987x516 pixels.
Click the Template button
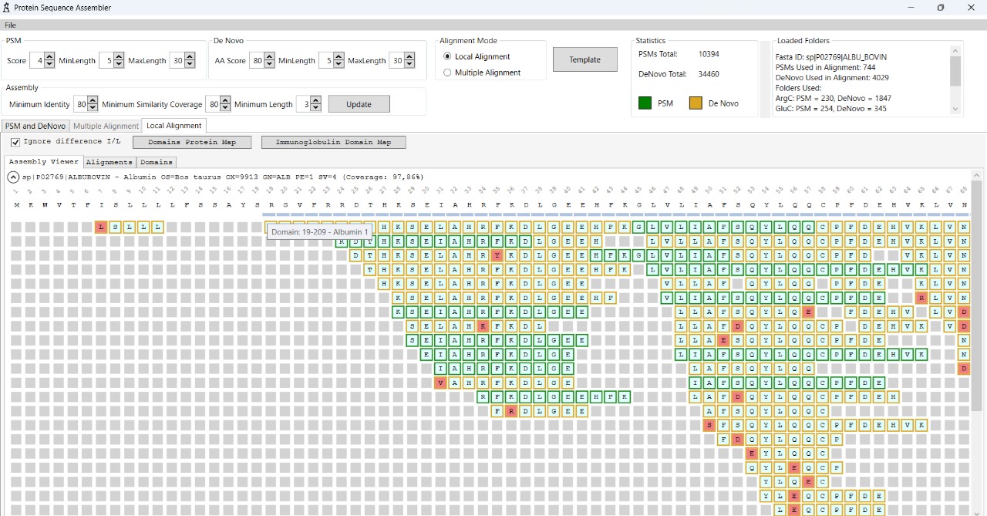click(584, 59)
